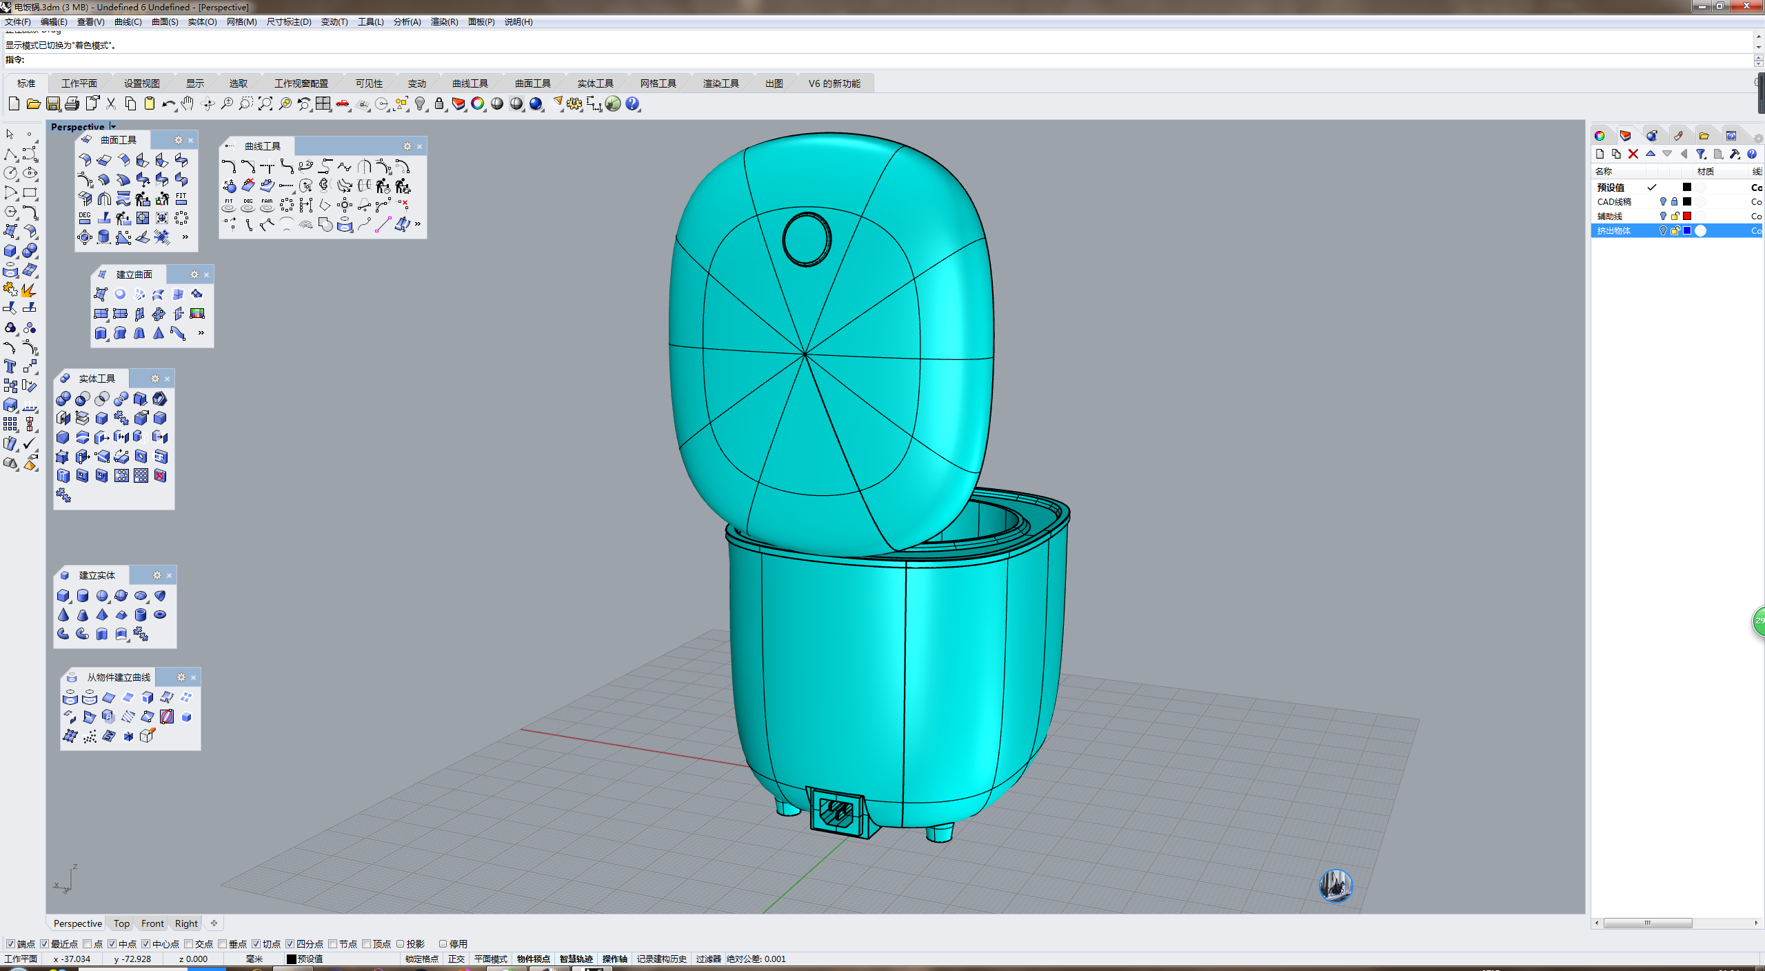Click the Save file floppy disk icon
The width and height of the screenshot is (1765, 971).
click(x=52, y=104)
